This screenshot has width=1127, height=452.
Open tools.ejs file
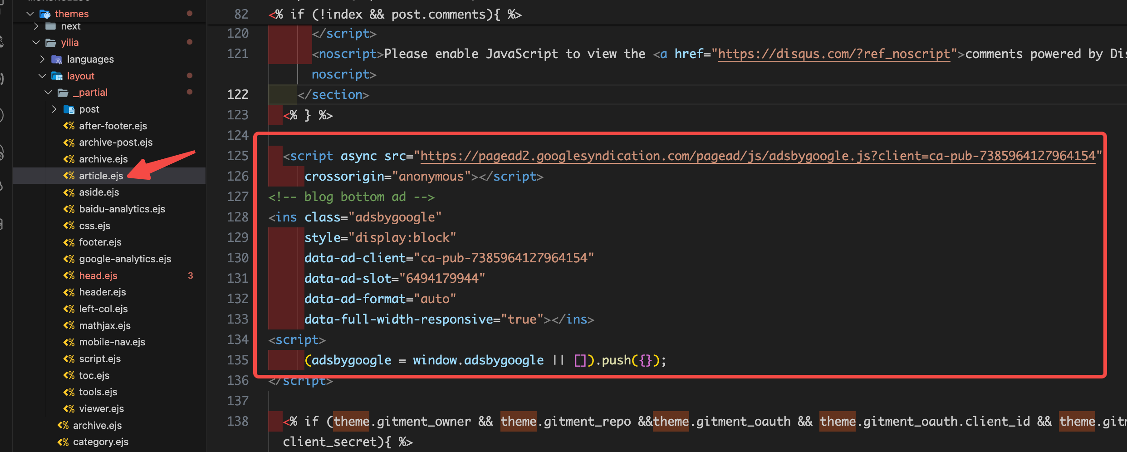click(98, 392)
